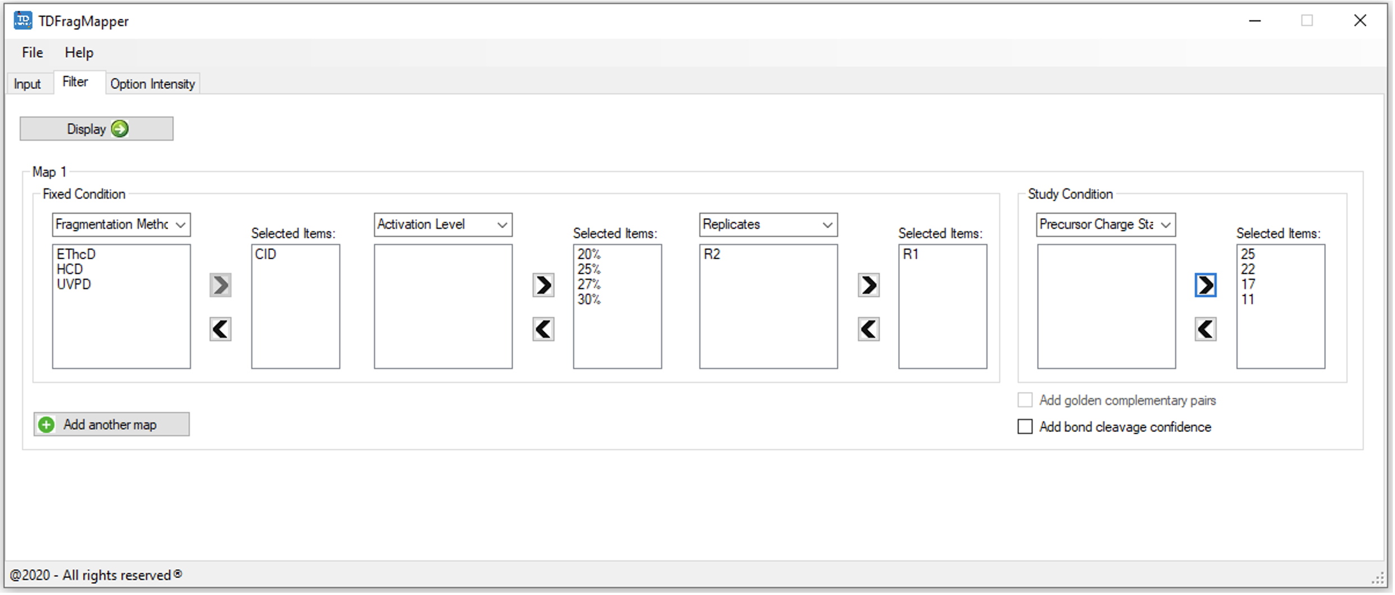Viewport: 1395px width, 595px height.
Task: Select EThcD in the fragmentation list
Action: (76, 254)
